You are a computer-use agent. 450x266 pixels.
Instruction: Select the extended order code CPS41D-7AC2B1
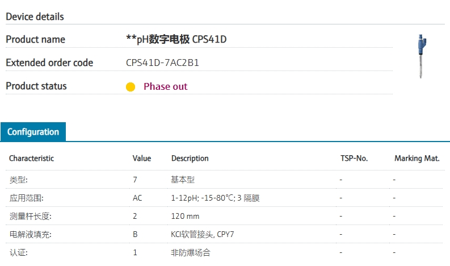(x=162, y=63)
